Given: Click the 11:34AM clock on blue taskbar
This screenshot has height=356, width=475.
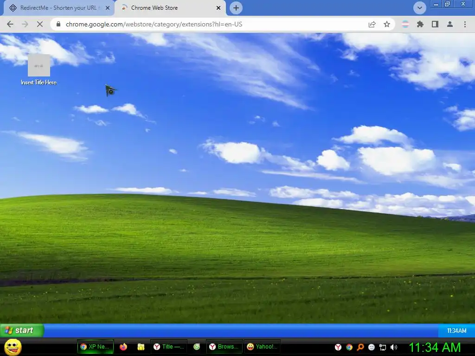Looking at the screenshot, I should coord(456,331).
